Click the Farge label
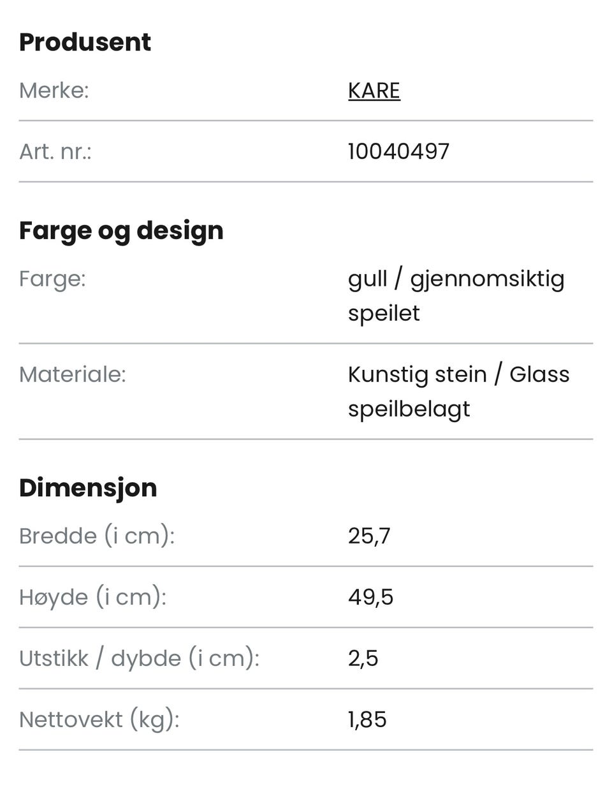Image resolution: width=612 pixels, height=803 pixels. [x=52, y=279]
